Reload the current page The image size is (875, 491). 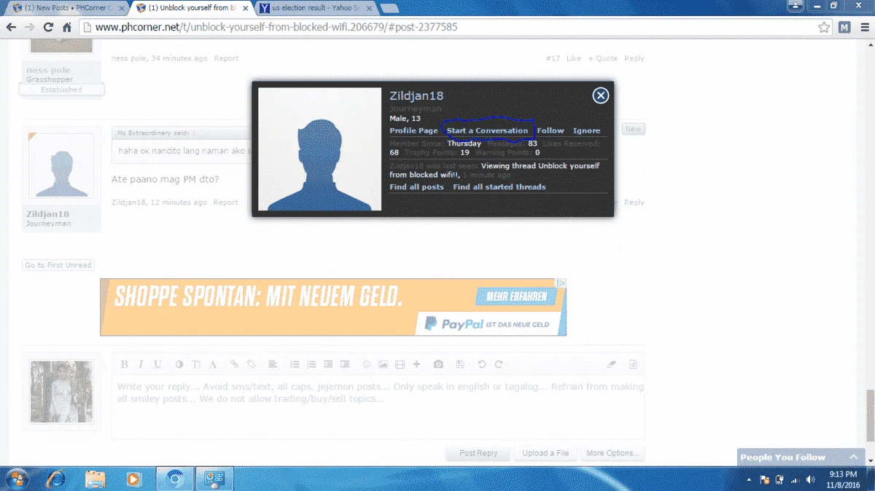[48, 28]
